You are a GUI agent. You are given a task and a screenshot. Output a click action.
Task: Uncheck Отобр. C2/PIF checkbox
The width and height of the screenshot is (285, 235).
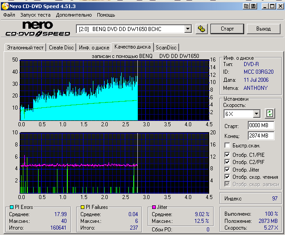pyautogui.click(x=228, y=163)
